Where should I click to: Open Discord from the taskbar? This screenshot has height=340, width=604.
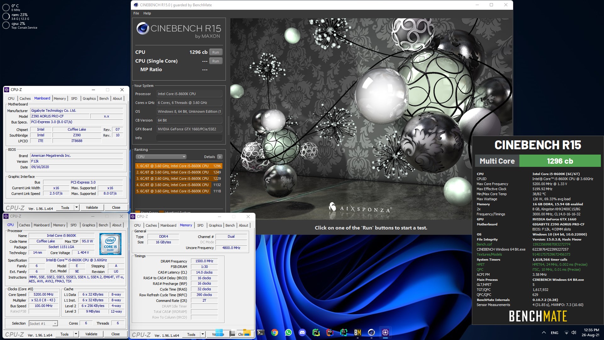tap(302, 332)
